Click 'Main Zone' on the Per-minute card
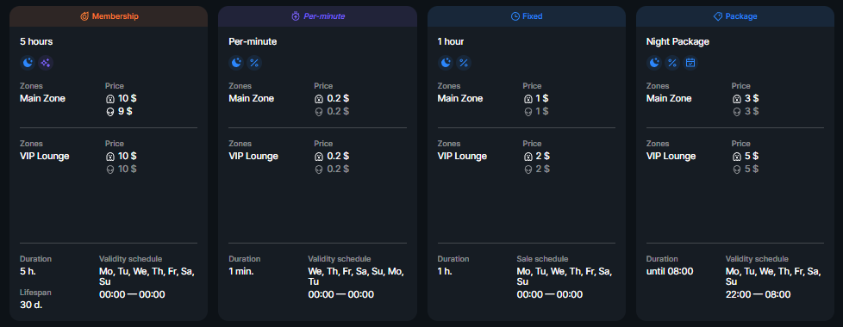 [x=251, y=99]
